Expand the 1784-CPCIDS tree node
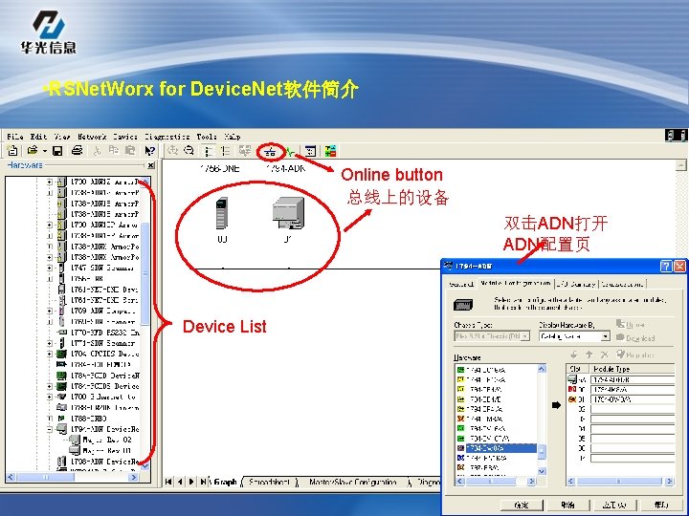The image size is (689, 516). (x=50, y=354)
